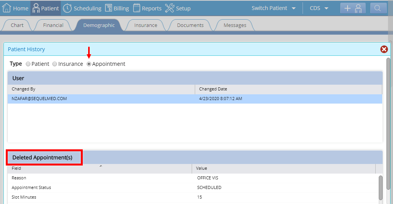This screenshot has height=204, width=393.
Task: Click the 4/23/2020 8:07:12 AM date cell
Action: pos(221,99)
